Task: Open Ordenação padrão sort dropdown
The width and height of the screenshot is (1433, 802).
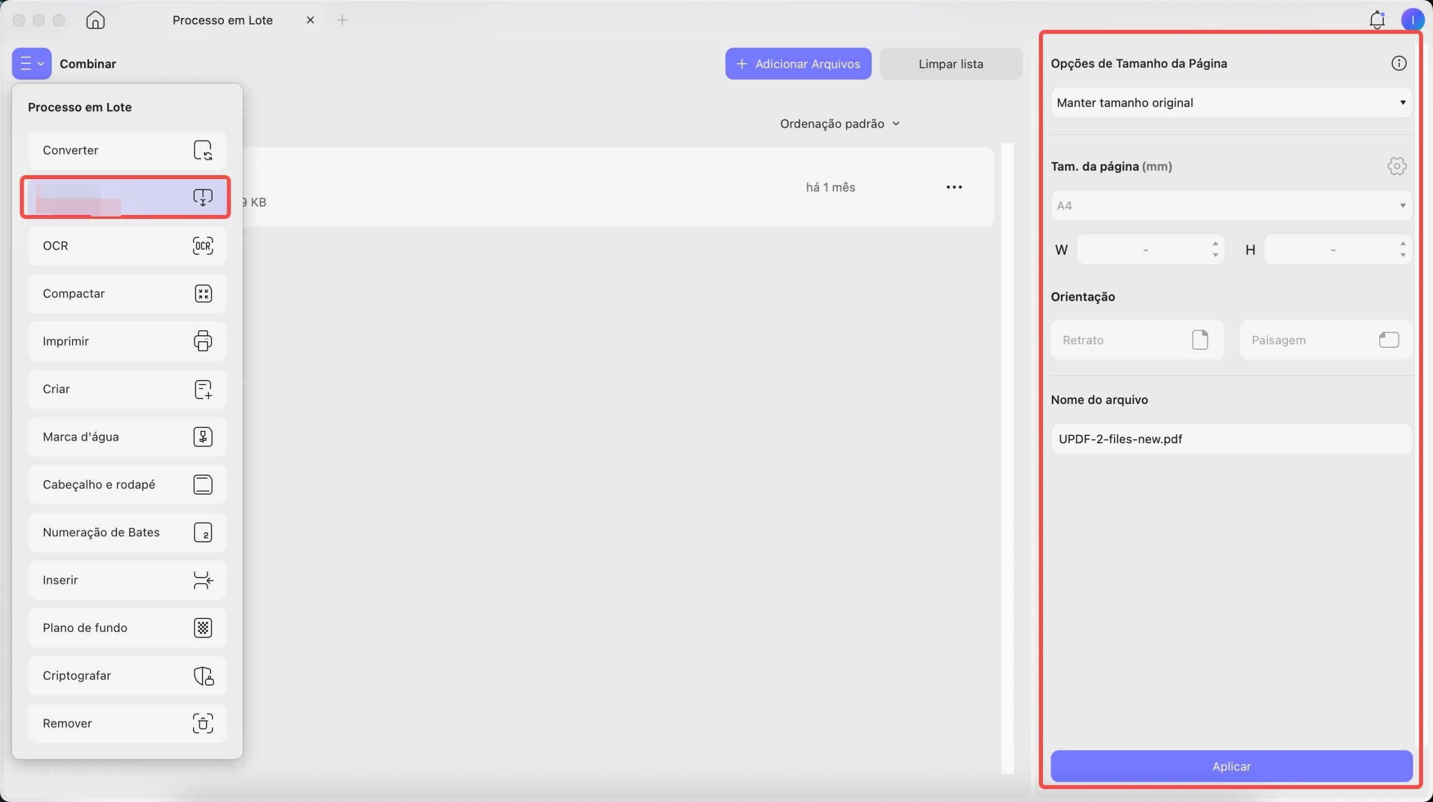Action: pyautogui.click(x=840, y=124)
